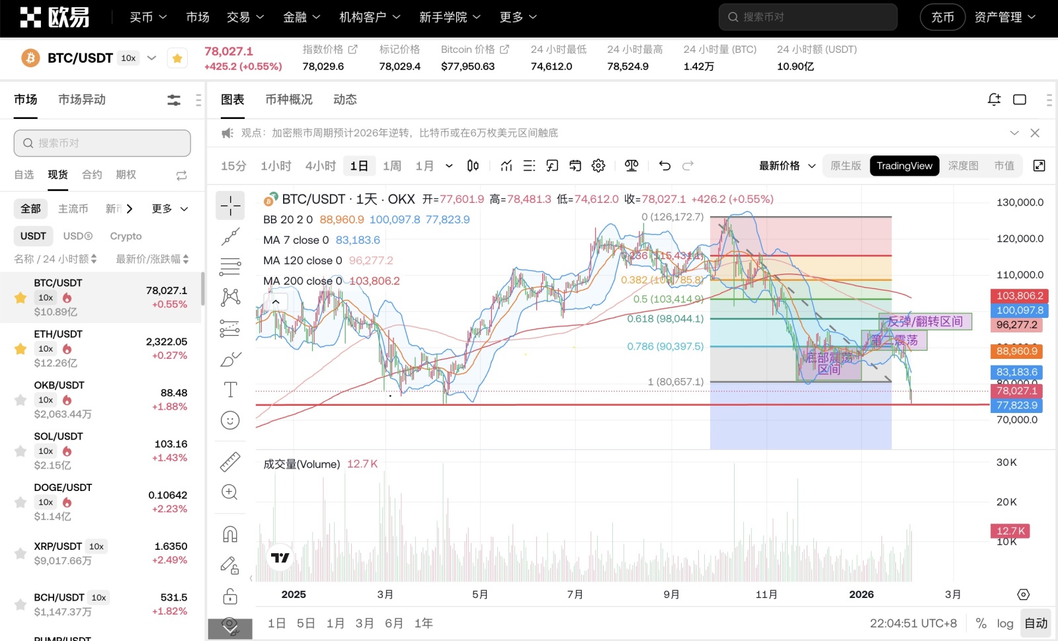
Task: Open chart time axis settings
Action: (1024, 595)
